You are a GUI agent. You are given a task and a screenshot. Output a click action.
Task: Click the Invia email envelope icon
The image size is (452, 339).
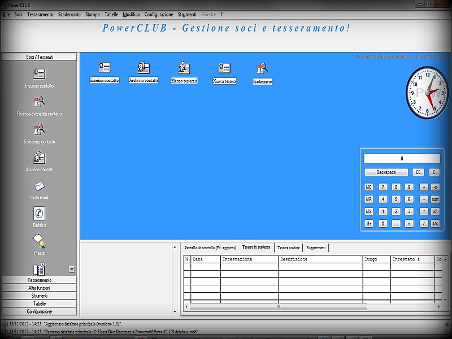39,186
